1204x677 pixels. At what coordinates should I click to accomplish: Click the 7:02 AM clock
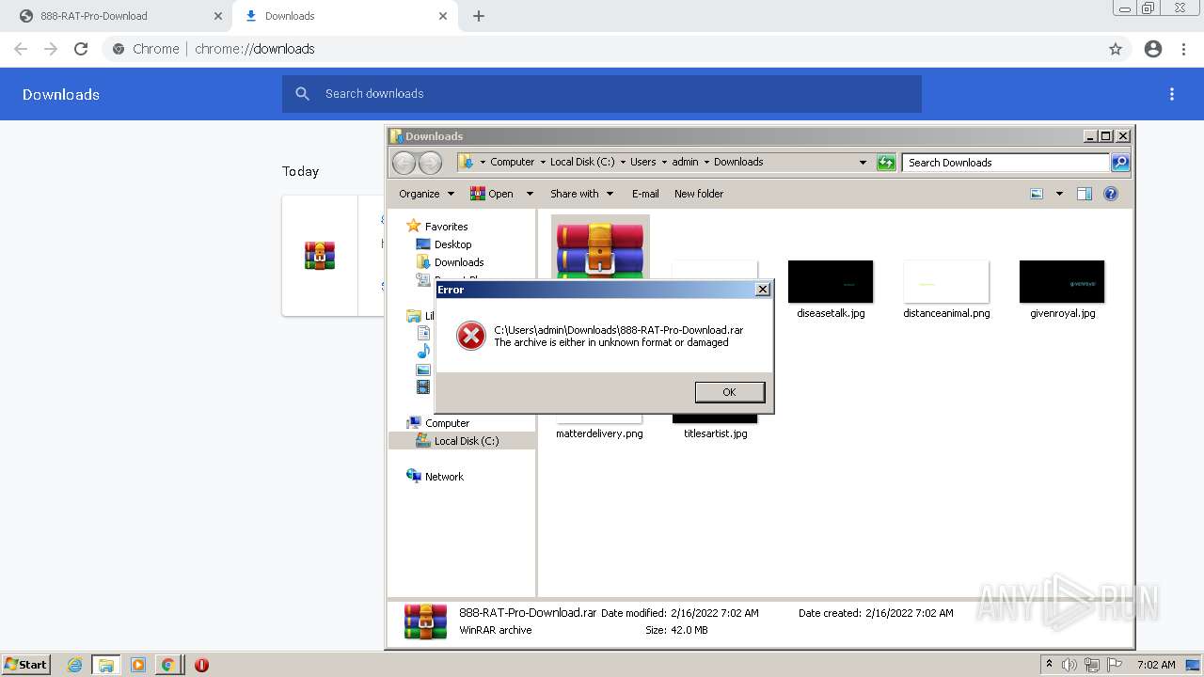[1156, 665]
